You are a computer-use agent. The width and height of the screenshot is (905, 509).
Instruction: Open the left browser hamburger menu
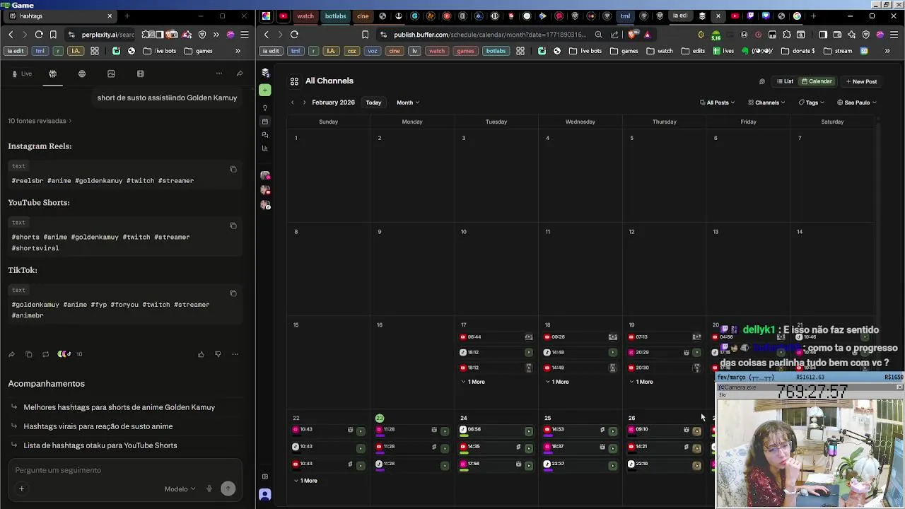245,34
